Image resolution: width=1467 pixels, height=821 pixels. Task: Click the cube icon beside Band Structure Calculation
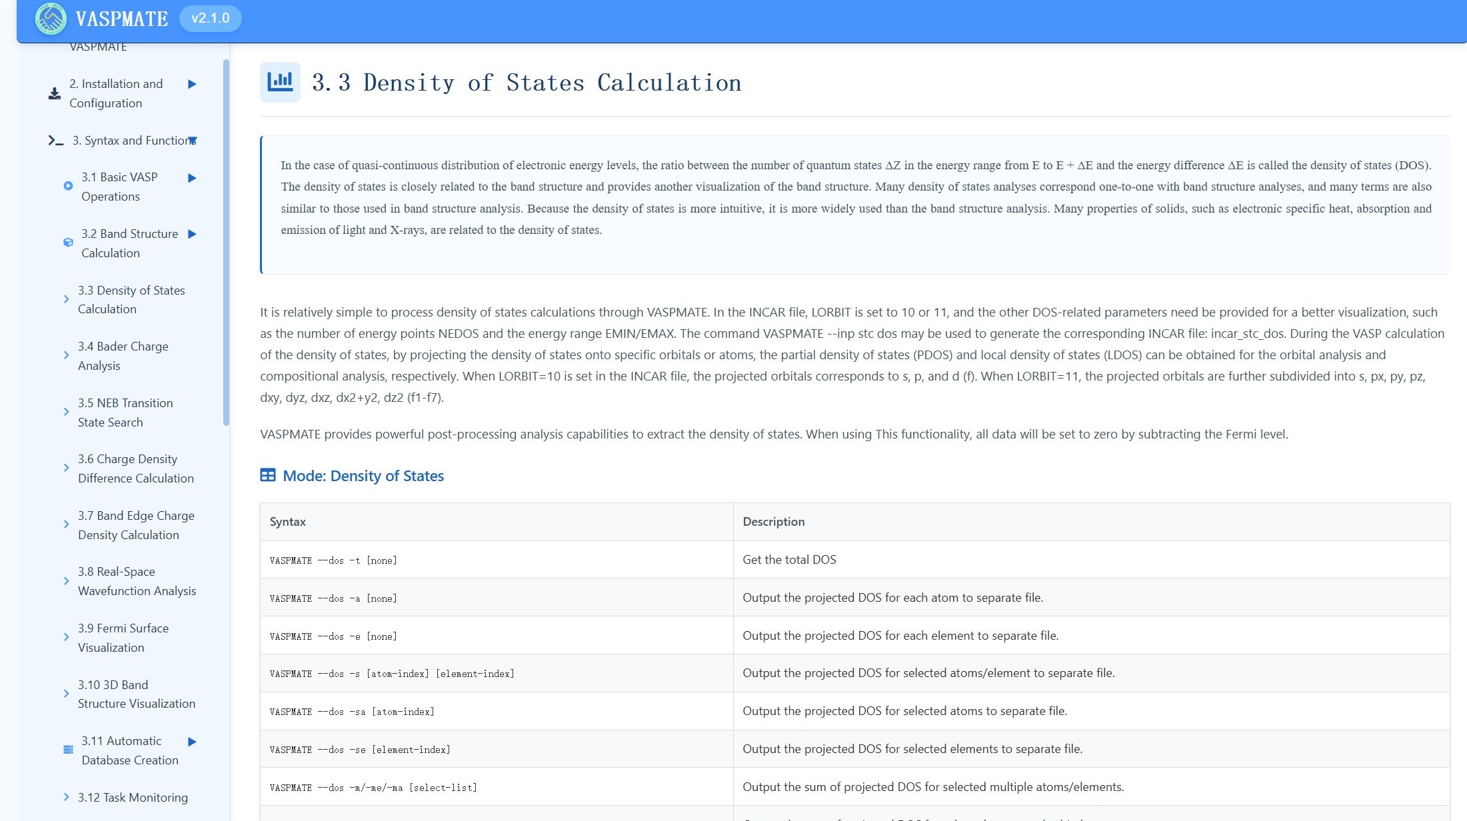(68, 243)
